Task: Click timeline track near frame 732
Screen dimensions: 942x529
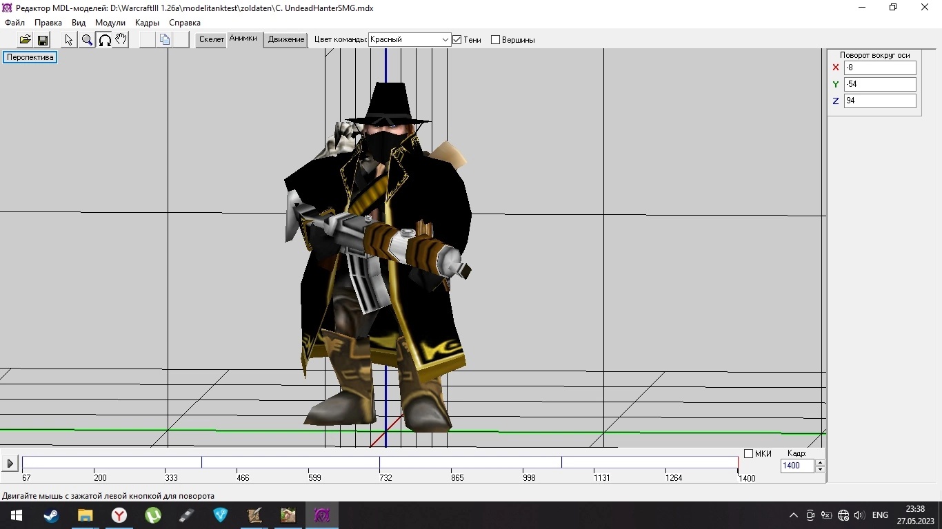Action: click(x=380, y=463)
